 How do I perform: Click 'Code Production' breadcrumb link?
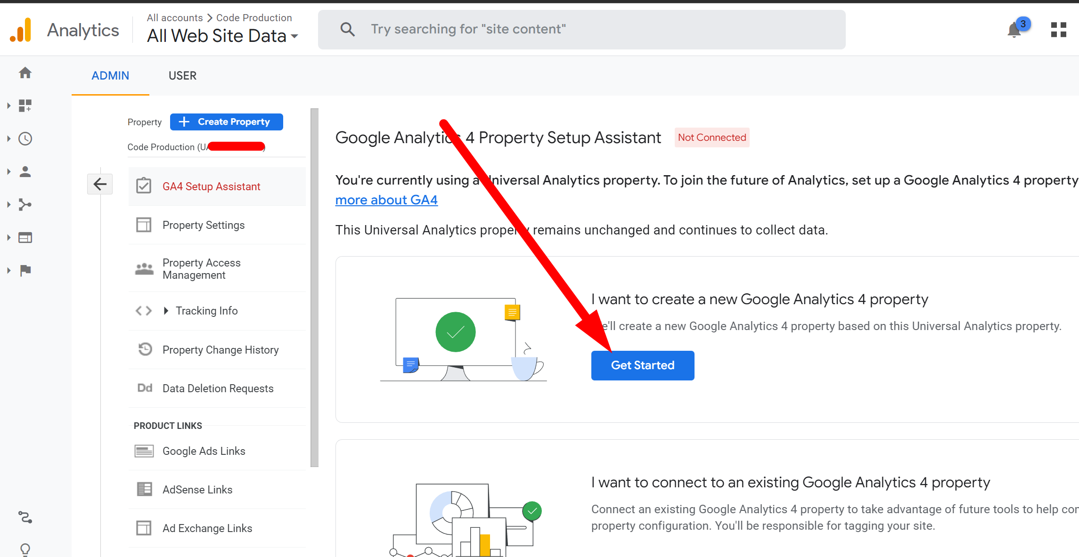(254, 18)
